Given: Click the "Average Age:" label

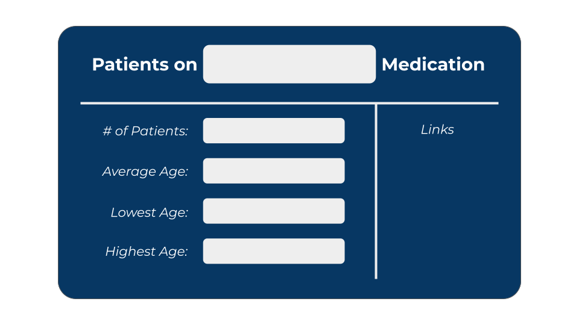Looking at the screenshot, I should (145, 172).
